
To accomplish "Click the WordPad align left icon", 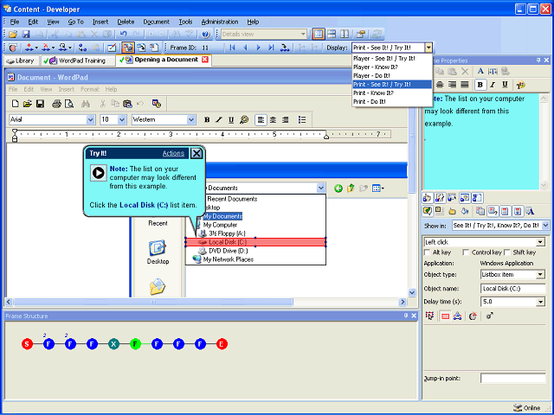I will tap(261, 119).
